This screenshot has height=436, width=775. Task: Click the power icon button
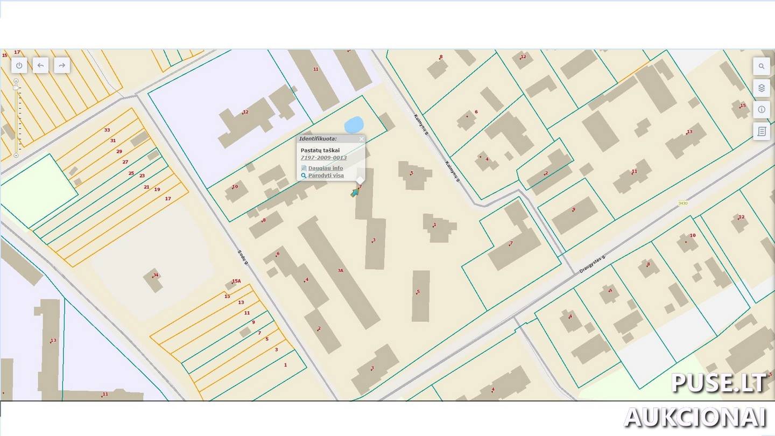(19, 66)
